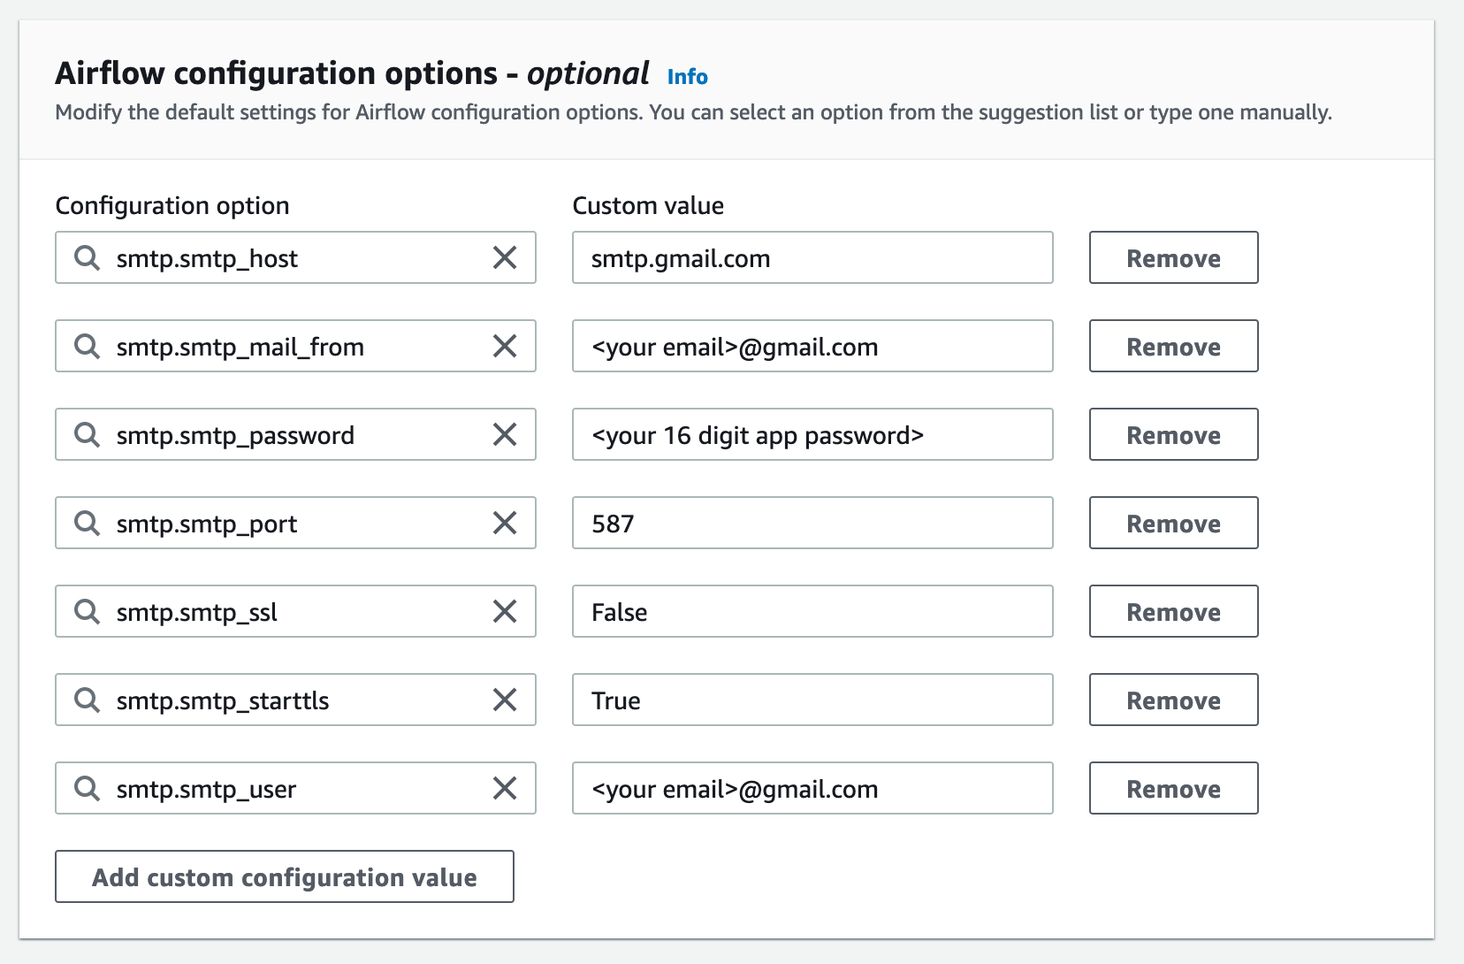Click the custom value showing smtp.gmail.com

pyautogui.click(x=812, y=257)
